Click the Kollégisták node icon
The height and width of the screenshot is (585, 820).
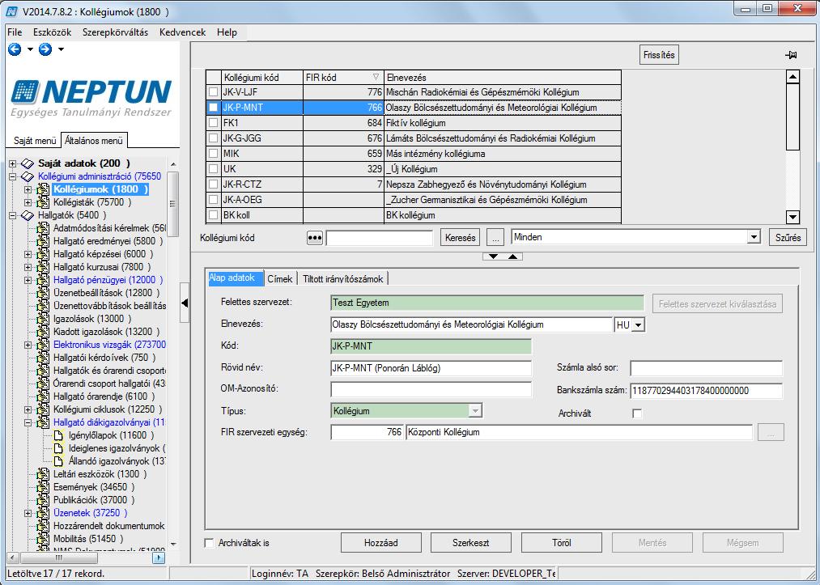click(43, 202)
